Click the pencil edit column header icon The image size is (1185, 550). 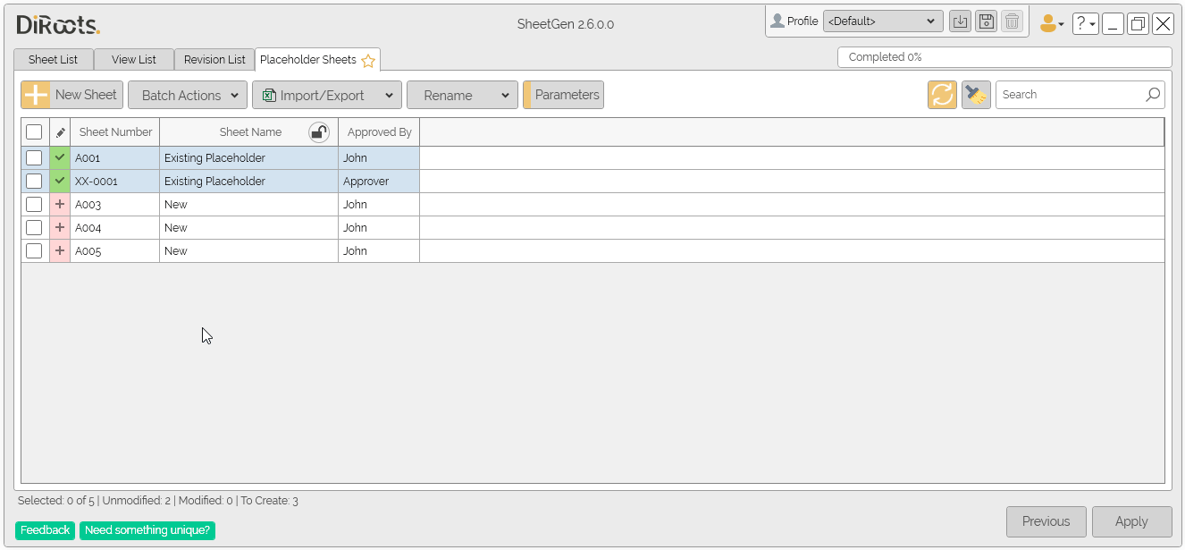(60, 132)
